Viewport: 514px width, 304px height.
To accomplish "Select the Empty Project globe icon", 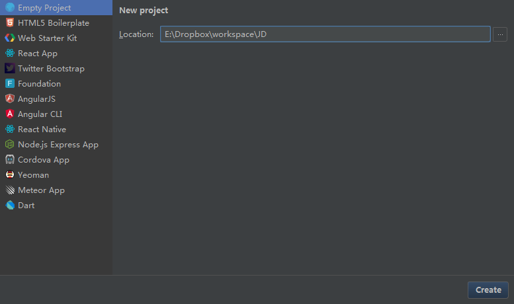I will 10,7.
